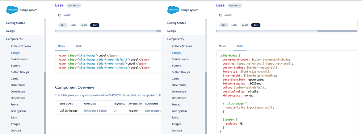The image size is (362, 134).
Task: Switch to HTML tab in right panel
Action: [x=223, y=46]
